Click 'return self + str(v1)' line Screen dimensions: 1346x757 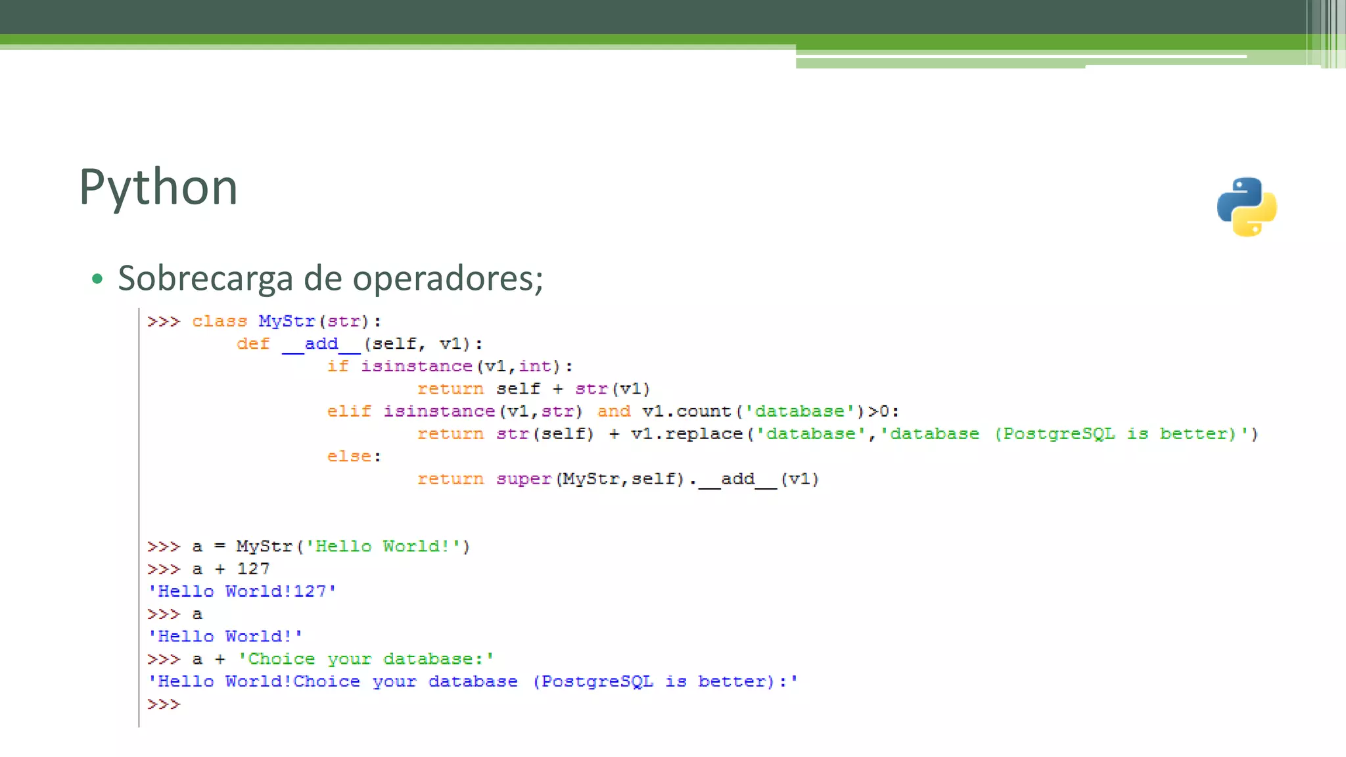pyautogui.click(x=534, y=389)
